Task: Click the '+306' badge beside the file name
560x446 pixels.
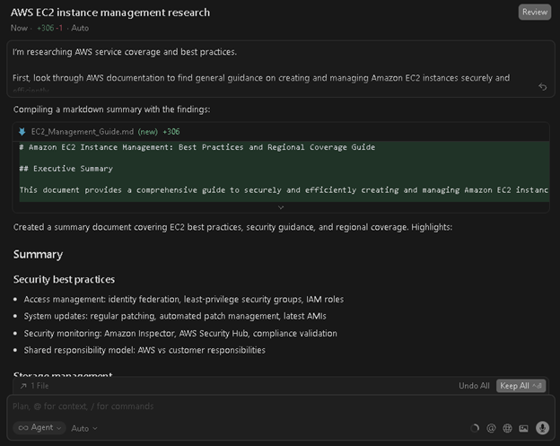Action: 171,132
